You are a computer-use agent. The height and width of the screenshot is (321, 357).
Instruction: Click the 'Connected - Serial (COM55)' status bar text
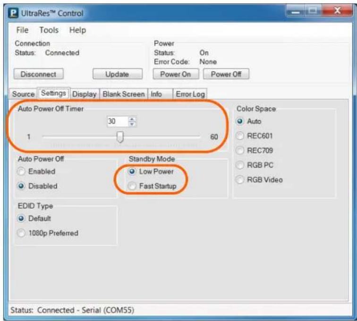coord(85,310)
